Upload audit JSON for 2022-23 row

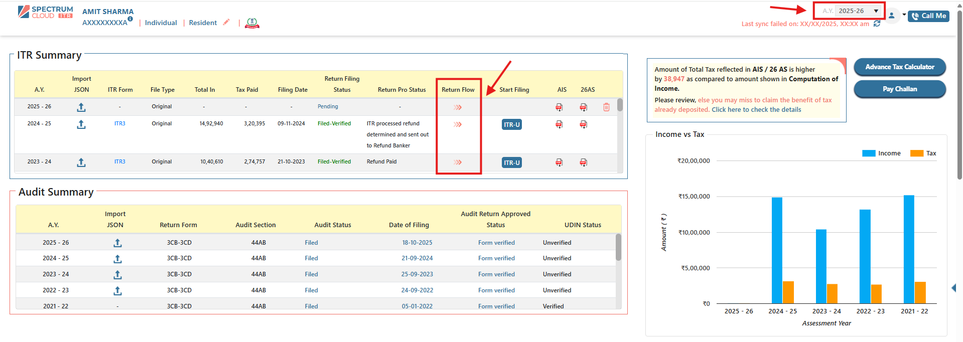click(117, 291)
